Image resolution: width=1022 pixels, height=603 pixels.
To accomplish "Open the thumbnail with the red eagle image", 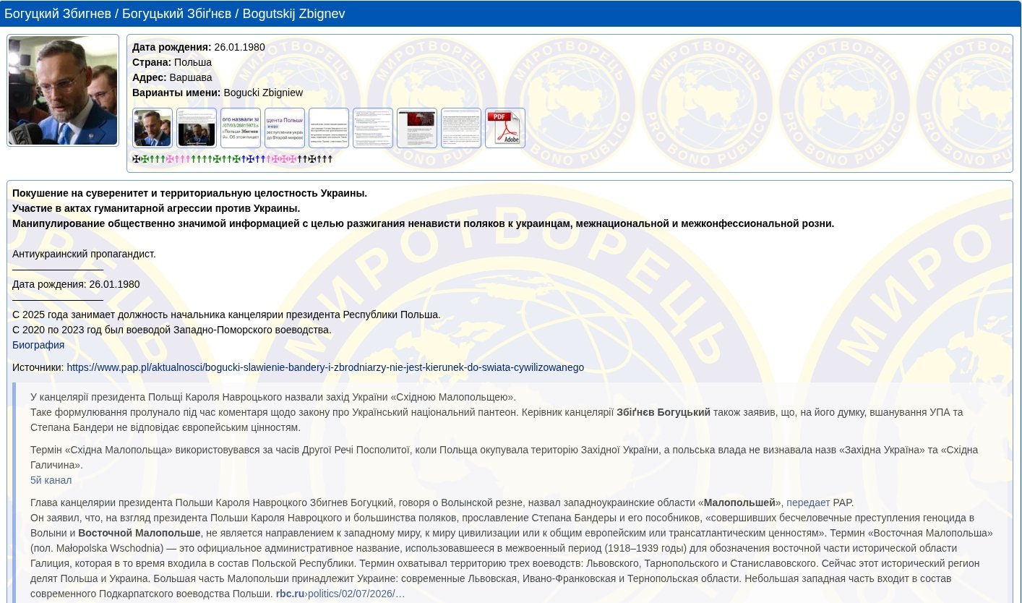I will coord(417,128).
